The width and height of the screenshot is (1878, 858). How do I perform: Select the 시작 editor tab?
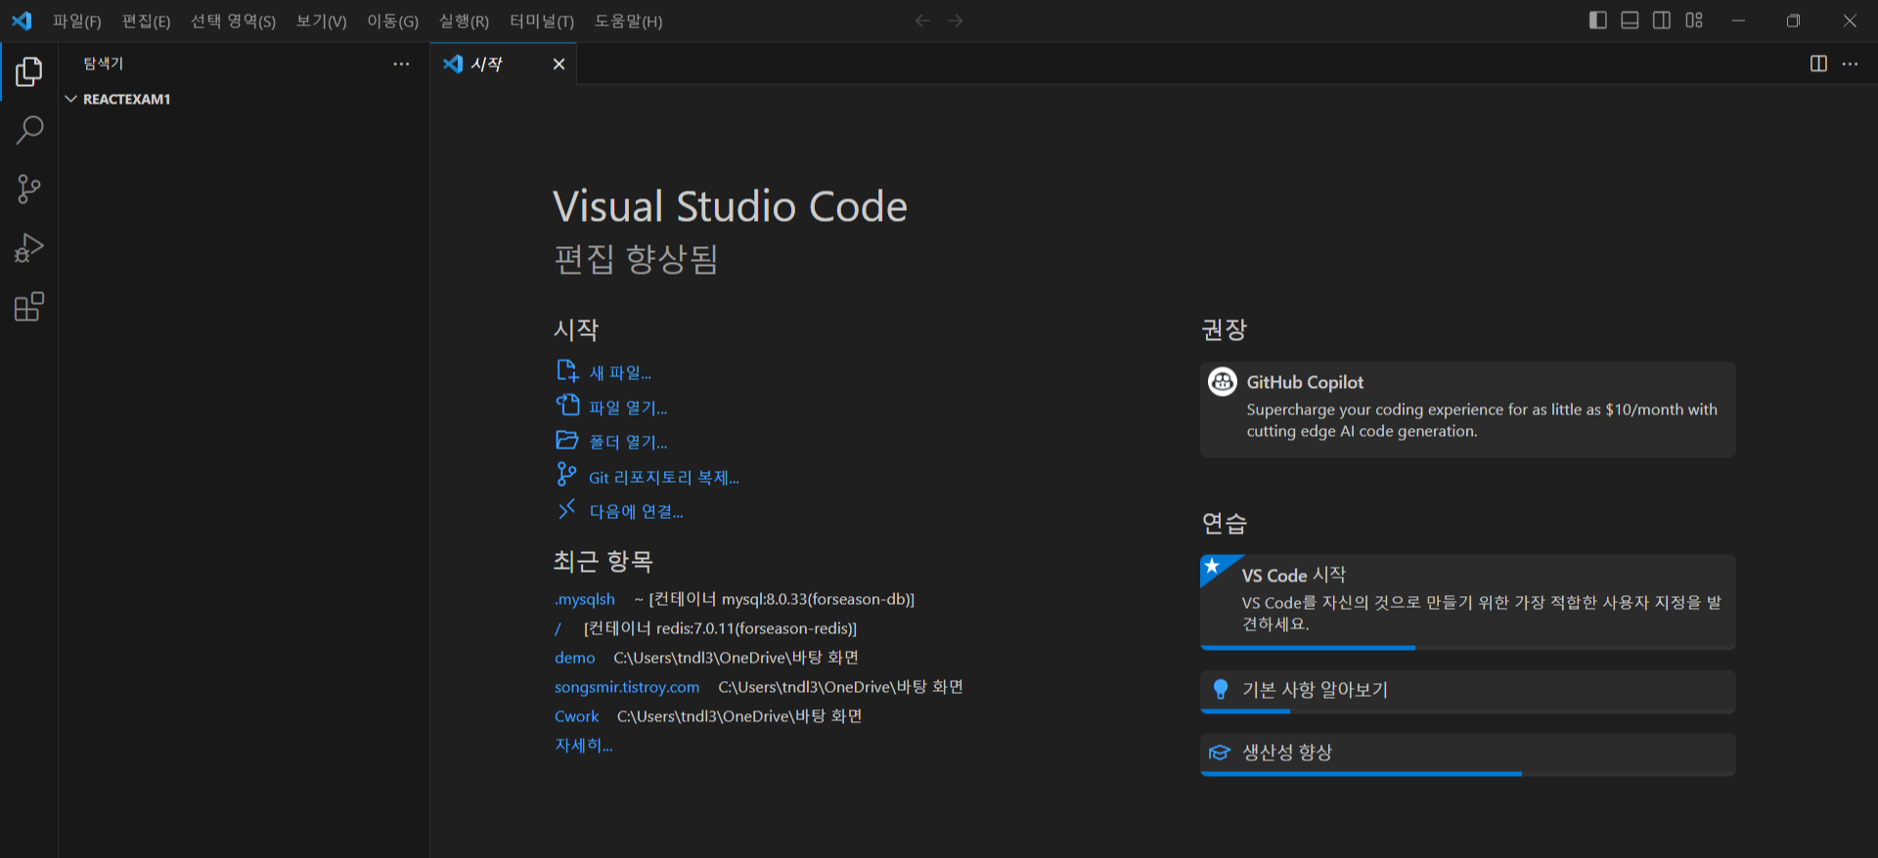(x=504, y=64)
